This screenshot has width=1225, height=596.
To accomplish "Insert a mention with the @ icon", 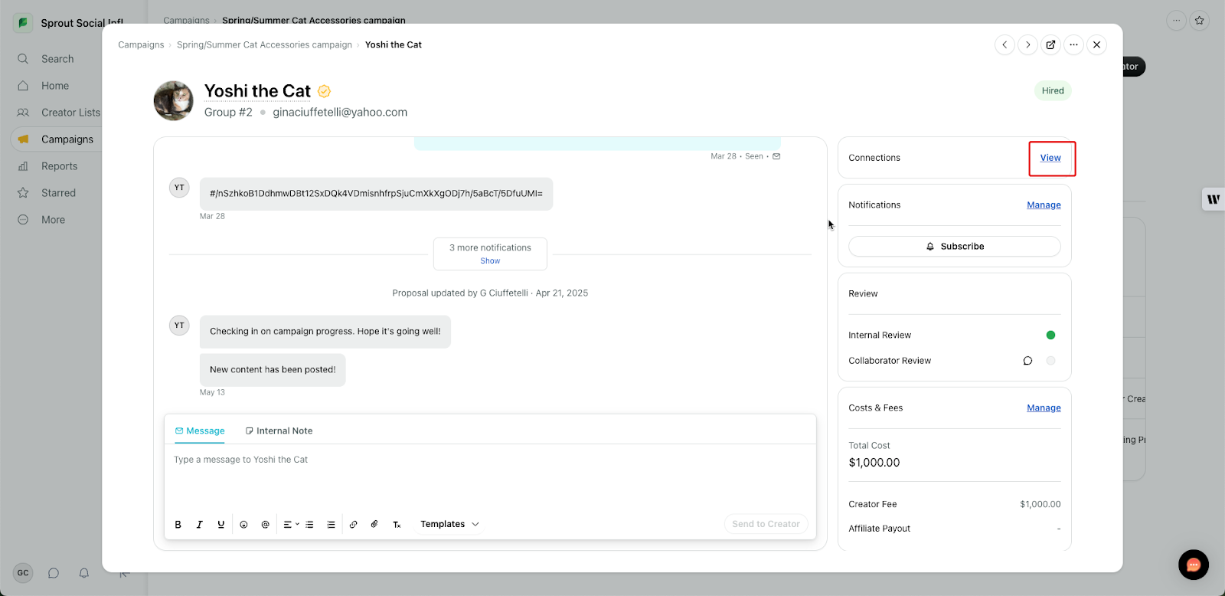I will coord(266,525).
